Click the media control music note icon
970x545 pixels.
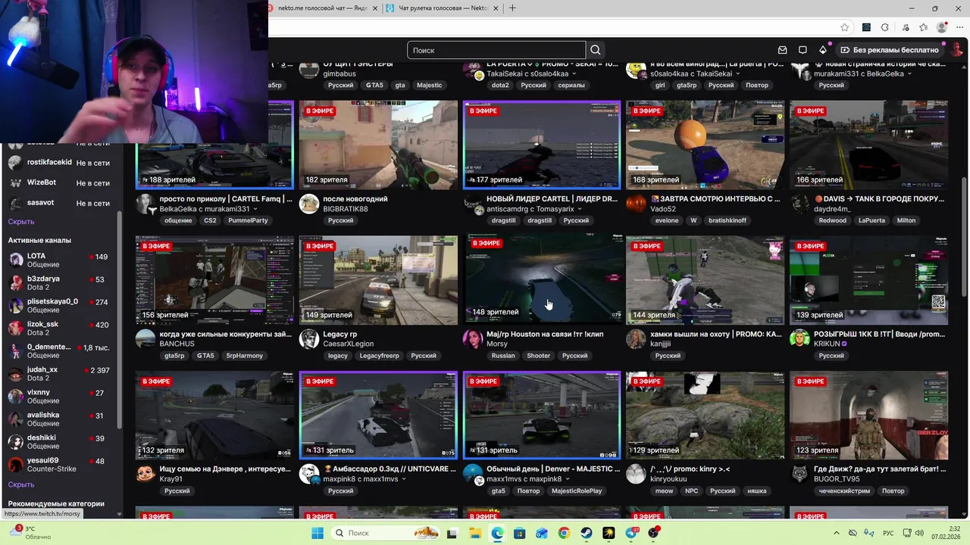pyautogui.click(x=904, y=27)
